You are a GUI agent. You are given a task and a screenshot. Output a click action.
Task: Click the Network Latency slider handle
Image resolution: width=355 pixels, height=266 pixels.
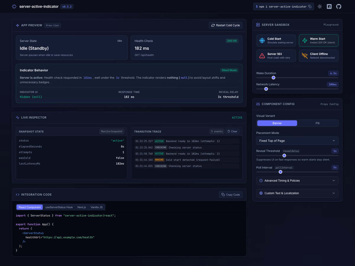coord(266,89)
